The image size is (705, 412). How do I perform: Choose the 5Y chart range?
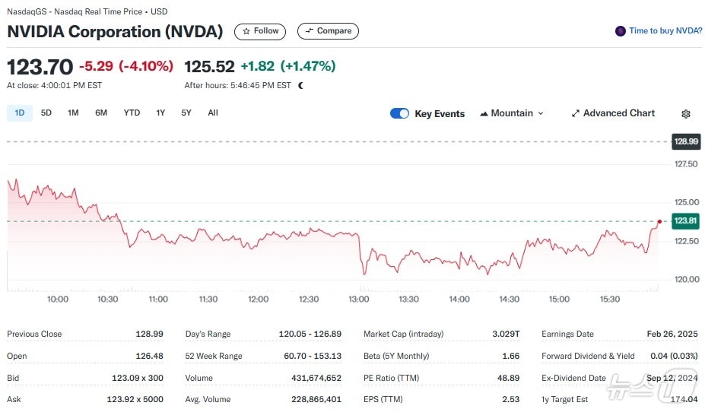[186, 113]
